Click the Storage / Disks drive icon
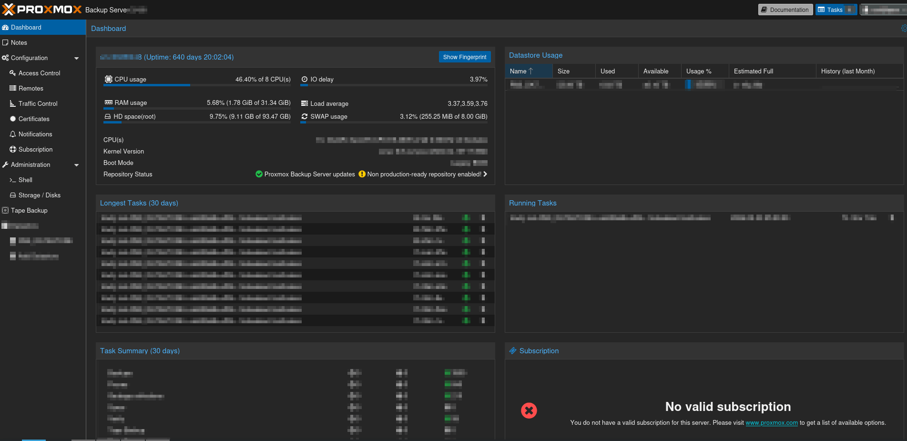The image size is (907, 441). coord(13,195)
